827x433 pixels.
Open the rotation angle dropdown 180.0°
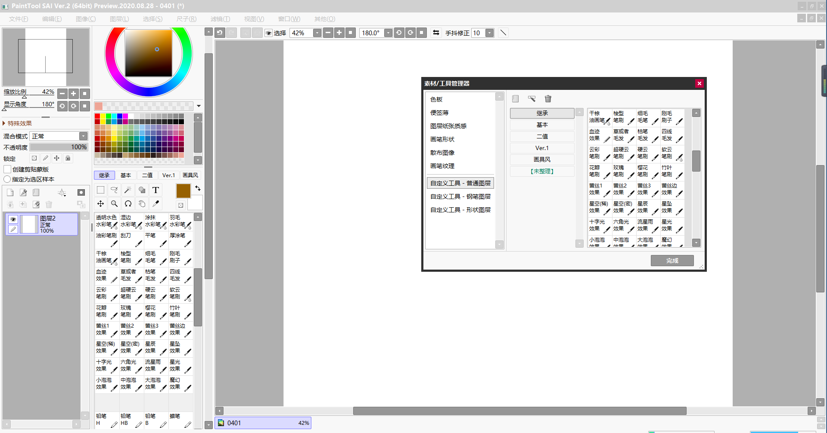point(388,33)
